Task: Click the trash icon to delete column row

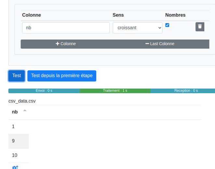Action: click(200, 27)
